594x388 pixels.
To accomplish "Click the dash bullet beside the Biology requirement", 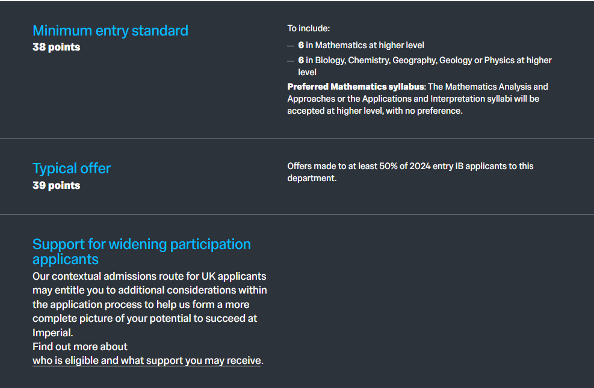I will point(291,60).
